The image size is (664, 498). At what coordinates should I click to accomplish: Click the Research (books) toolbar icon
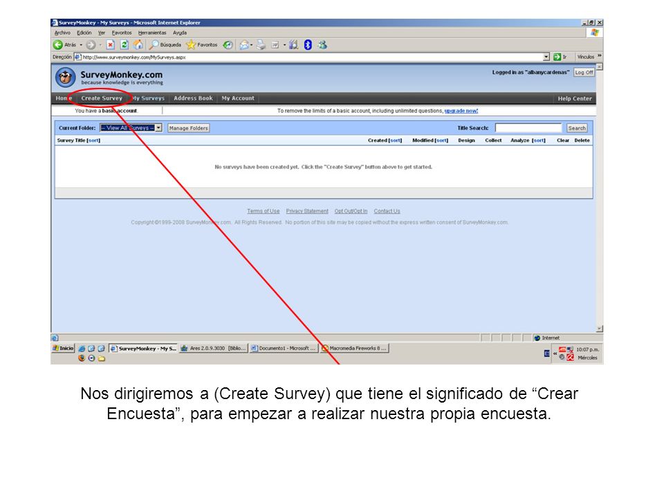(x=293, y=45)
